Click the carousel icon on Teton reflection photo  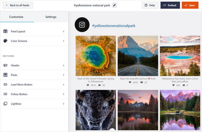pyautogui.click(x=196, y=94)
